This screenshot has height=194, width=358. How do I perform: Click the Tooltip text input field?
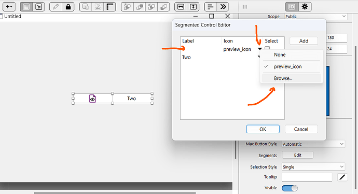[307, 177]
